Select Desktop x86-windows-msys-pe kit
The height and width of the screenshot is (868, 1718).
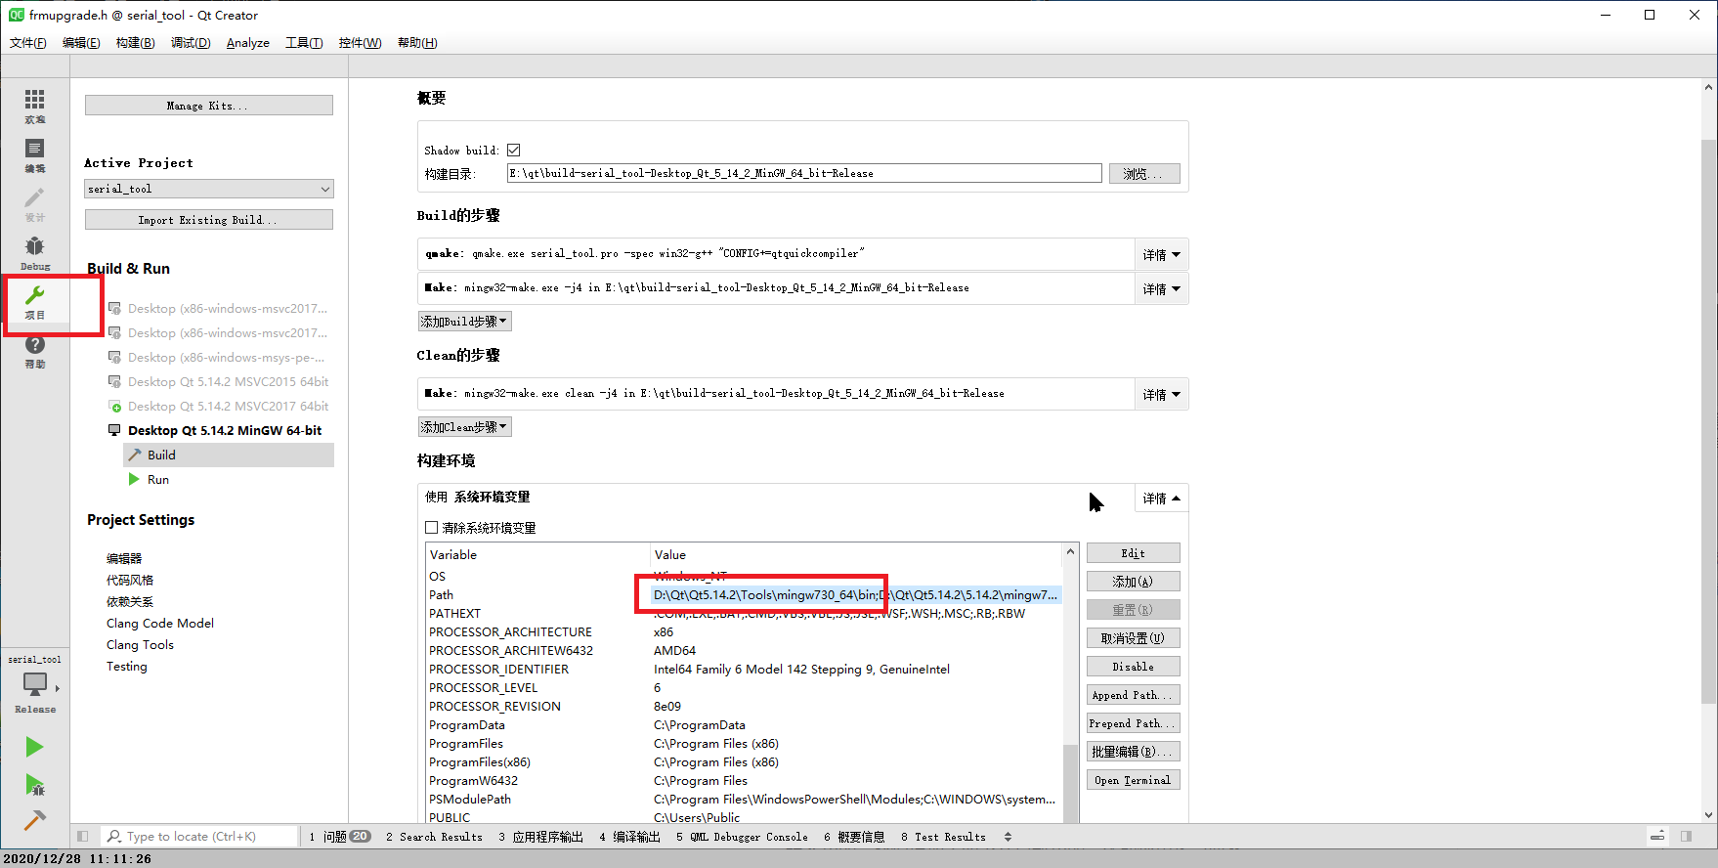[218, 357]
